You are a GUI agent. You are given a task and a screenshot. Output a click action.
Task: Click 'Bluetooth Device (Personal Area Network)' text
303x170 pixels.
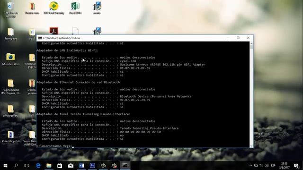155,96
